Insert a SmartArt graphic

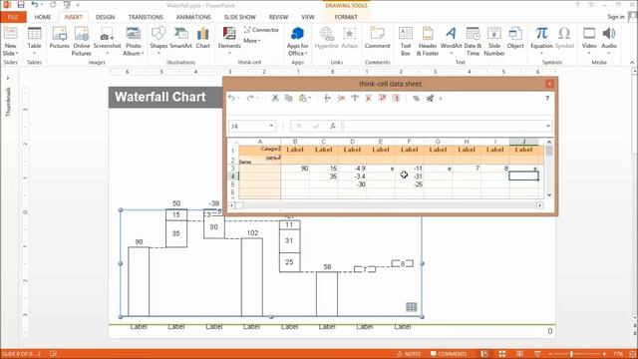click(x=180, y=38)
